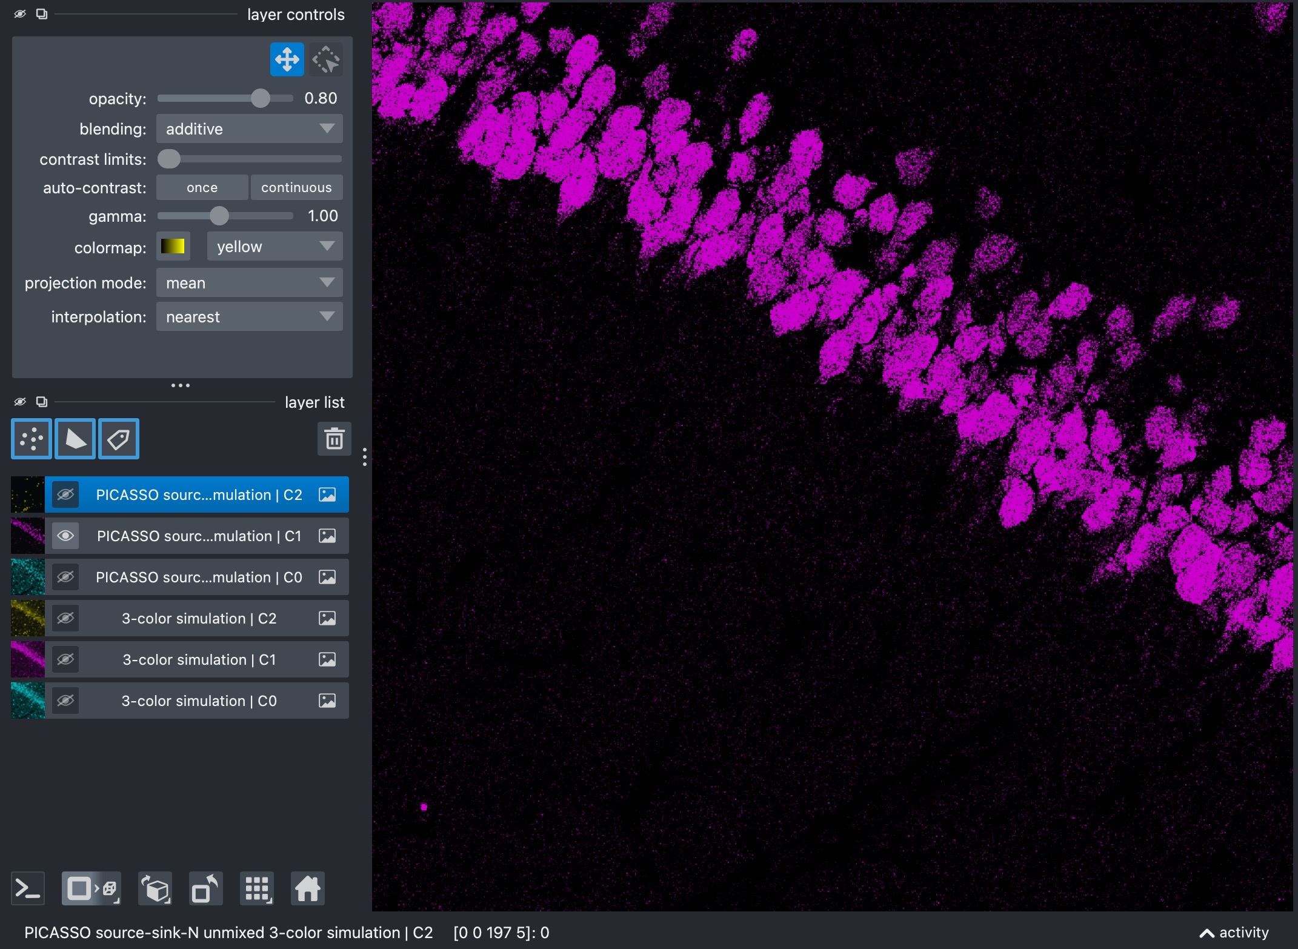Select 3-color simulation C2 layer row
The width and height of the screenshot is (1298, 949).
click(180, 618)
